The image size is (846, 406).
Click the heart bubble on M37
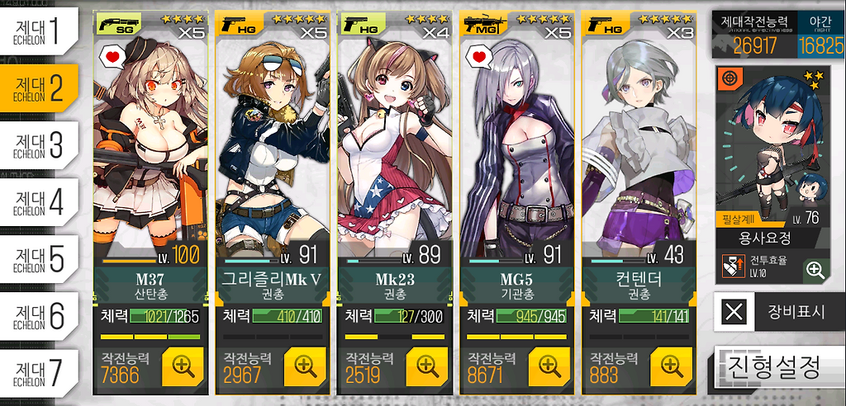(112, 57)
